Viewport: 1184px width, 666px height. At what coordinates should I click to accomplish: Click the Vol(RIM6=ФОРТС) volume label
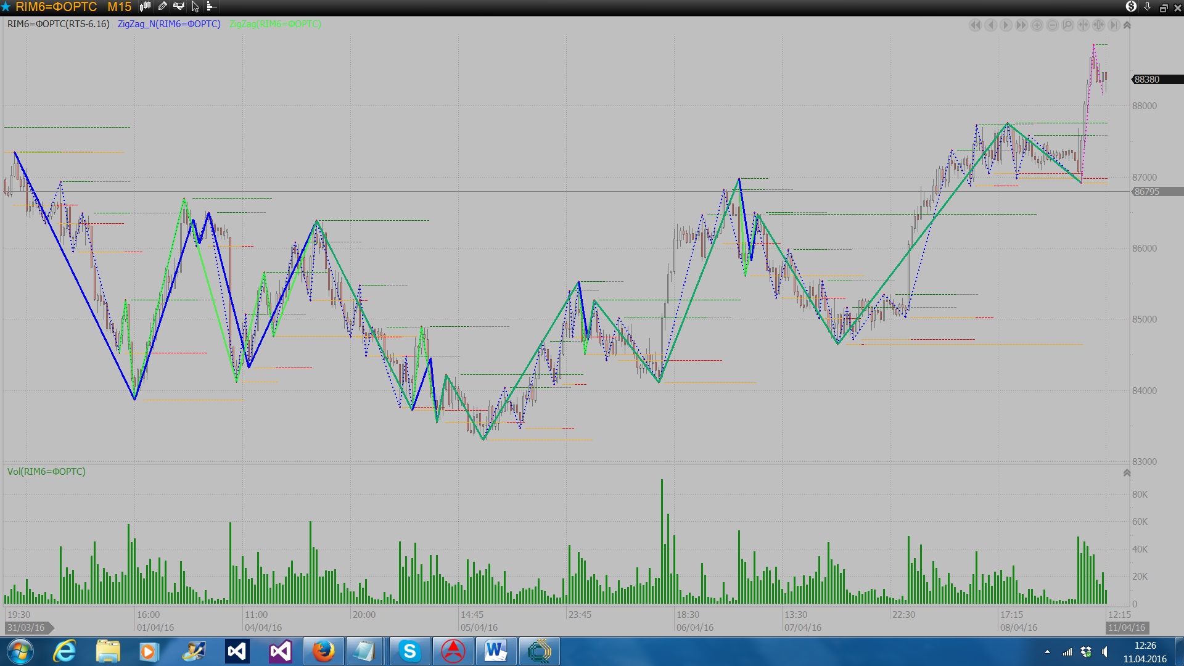pos(46,472)
